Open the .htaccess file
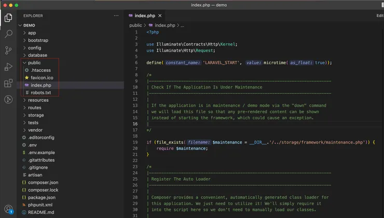384x218 pixels. click(40, 70)
